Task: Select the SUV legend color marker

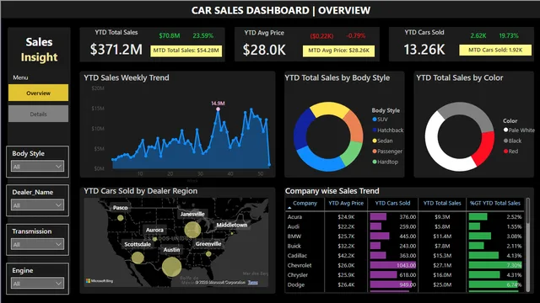Action: tap(375, 120)
